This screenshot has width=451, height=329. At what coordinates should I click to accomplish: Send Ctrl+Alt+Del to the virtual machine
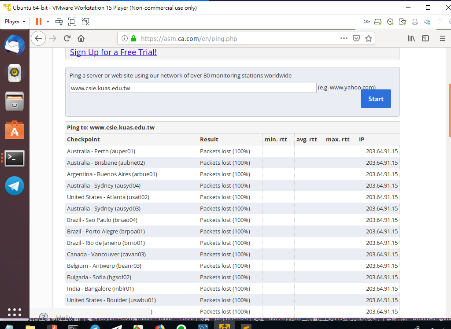tap(59, 22)
